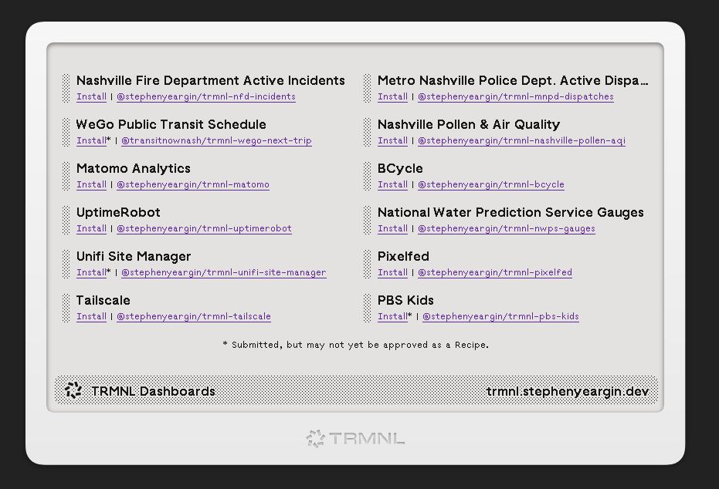
Task: Click the 'PBS Kids' title text
Action: click(405, 300)
